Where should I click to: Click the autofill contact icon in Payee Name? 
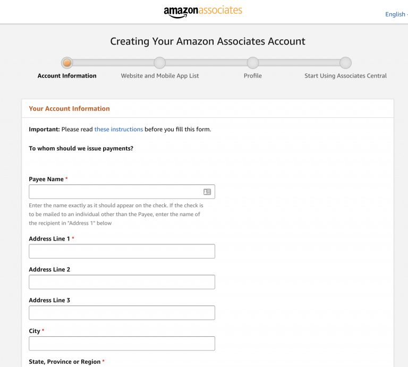coord(207,192)
